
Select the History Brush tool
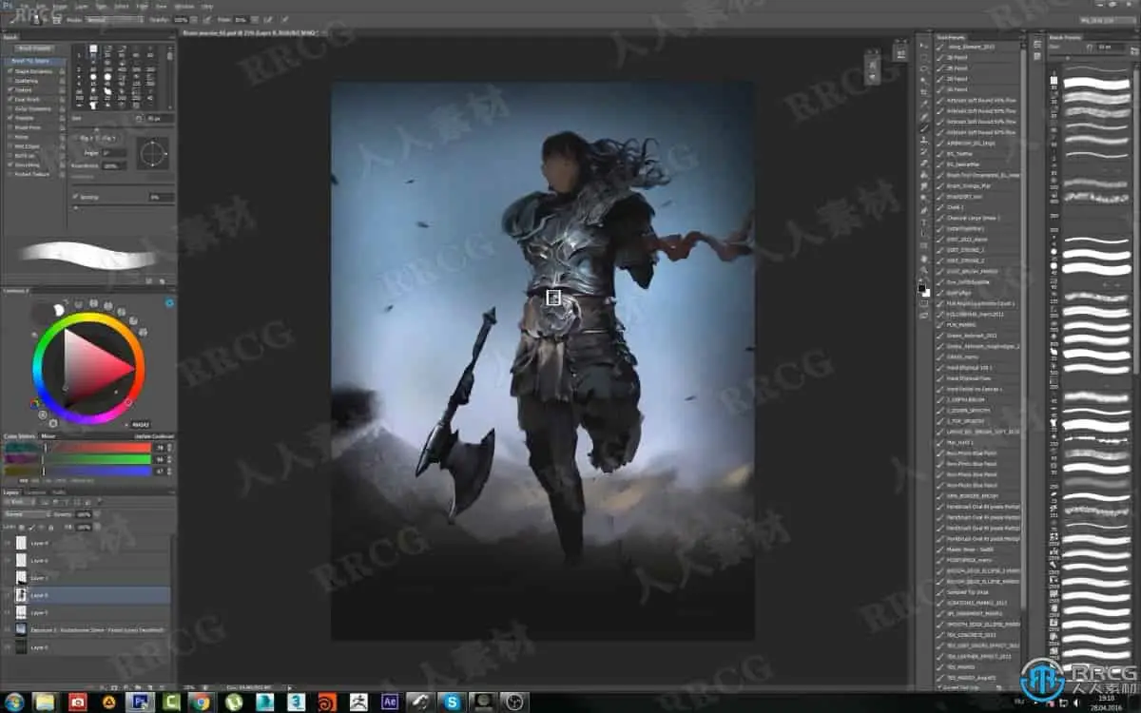924,151
